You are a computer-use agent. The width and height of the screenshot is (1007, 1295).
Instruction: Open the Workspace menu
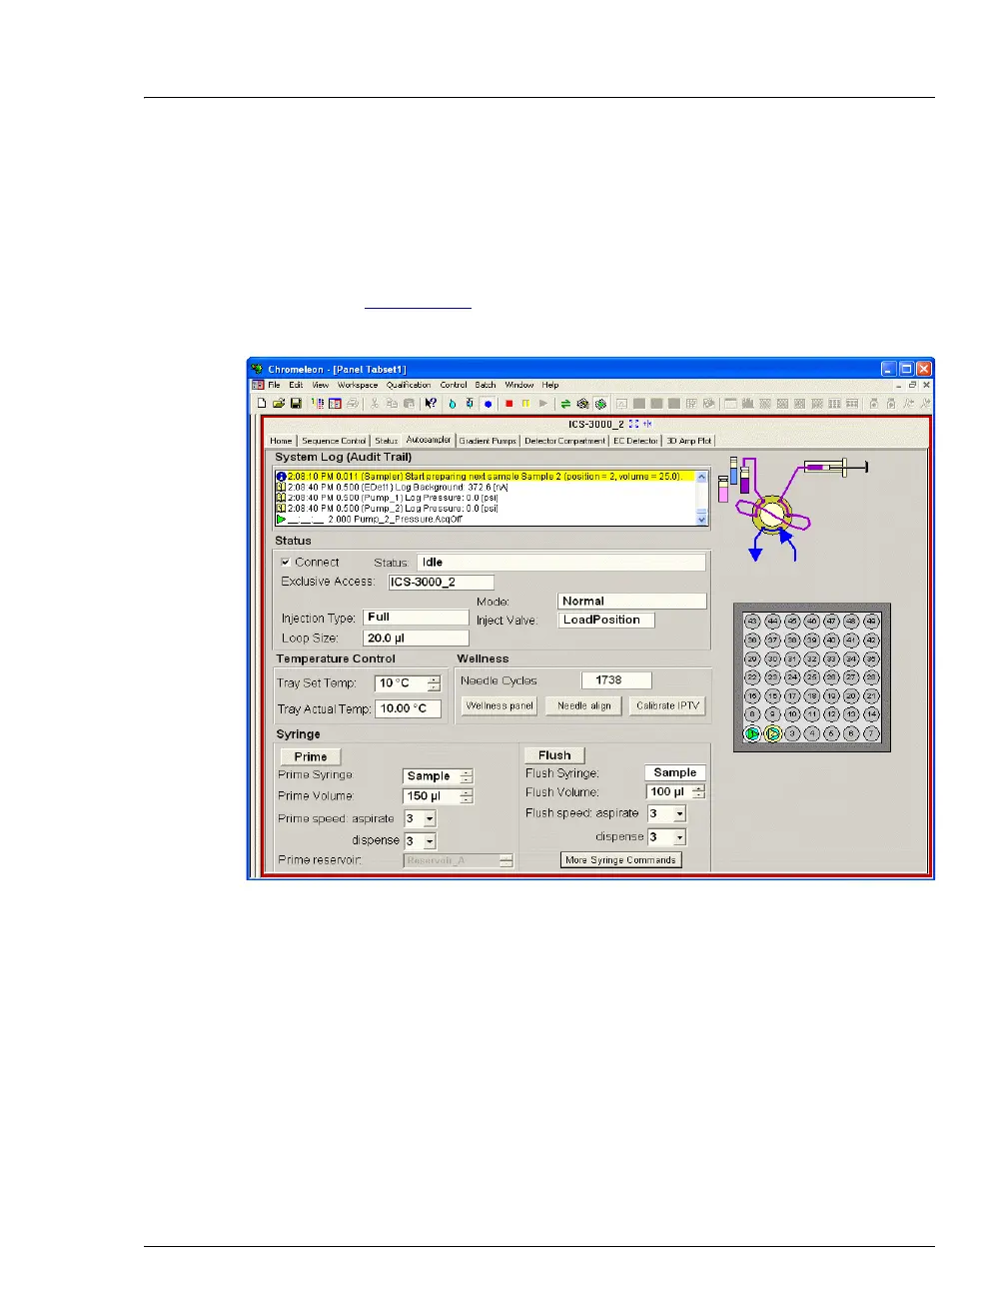coord(358,385)
